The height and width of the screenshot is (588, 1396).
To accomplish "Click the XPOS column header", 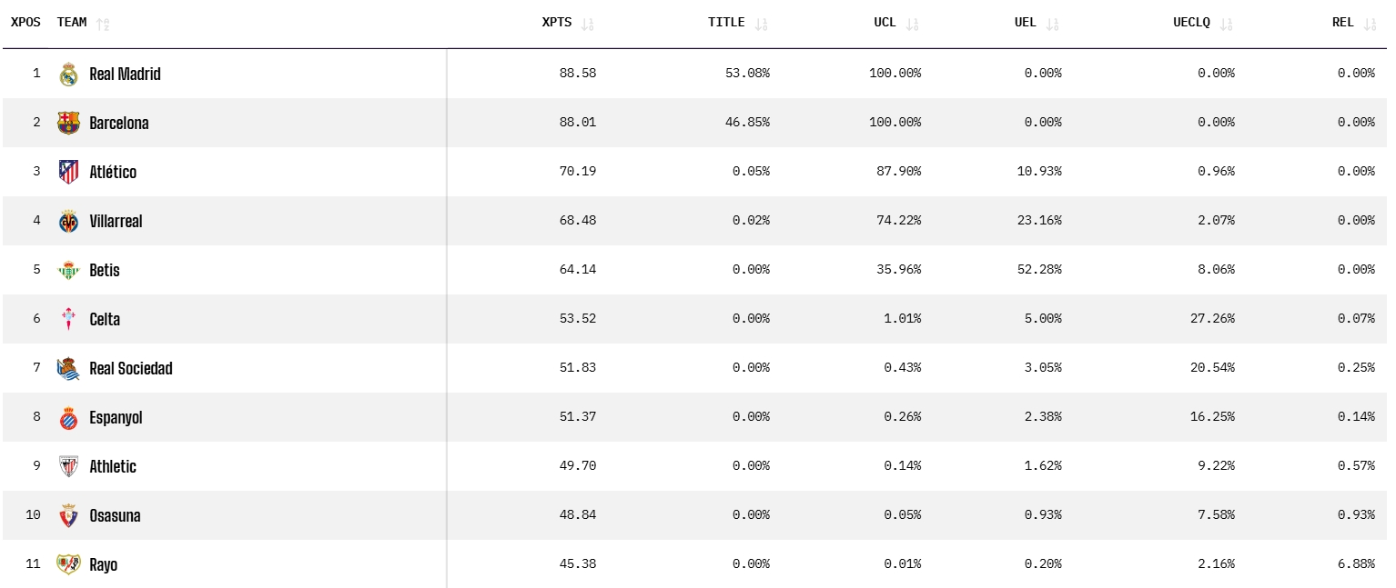I will pos(25,23).
